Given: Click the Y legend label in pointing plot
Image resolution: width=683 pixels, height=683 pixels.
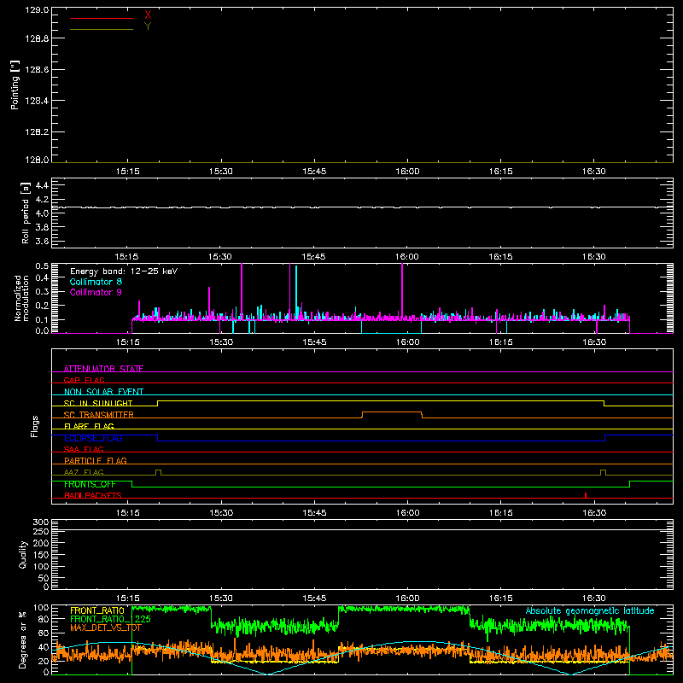Looking at the screenshot, I should pyautogui.click(x=148, y=26).
